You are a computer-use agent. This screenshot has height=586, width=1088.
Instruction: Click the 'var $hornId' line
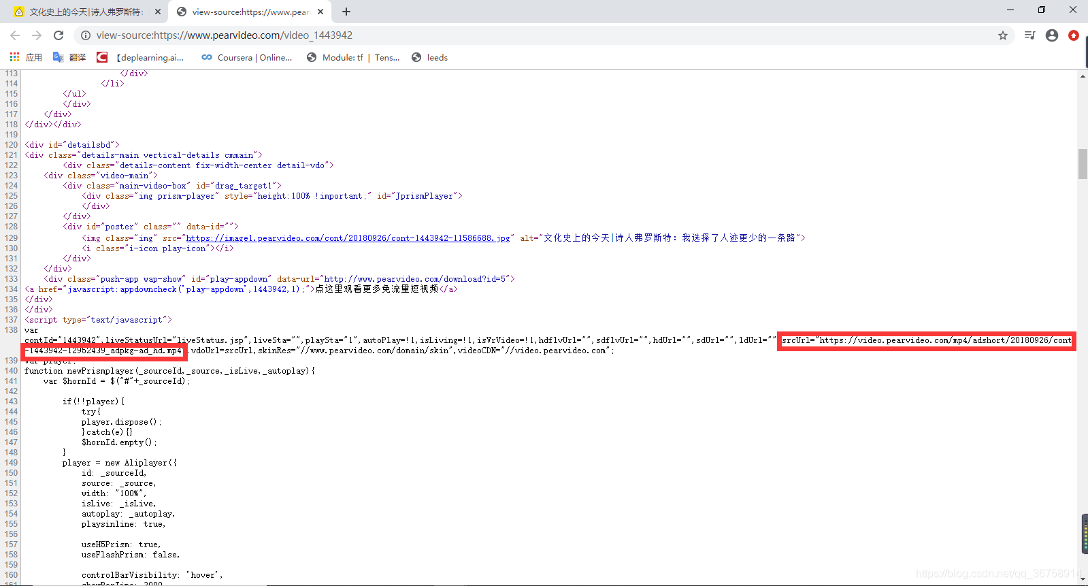coord(117,381)
